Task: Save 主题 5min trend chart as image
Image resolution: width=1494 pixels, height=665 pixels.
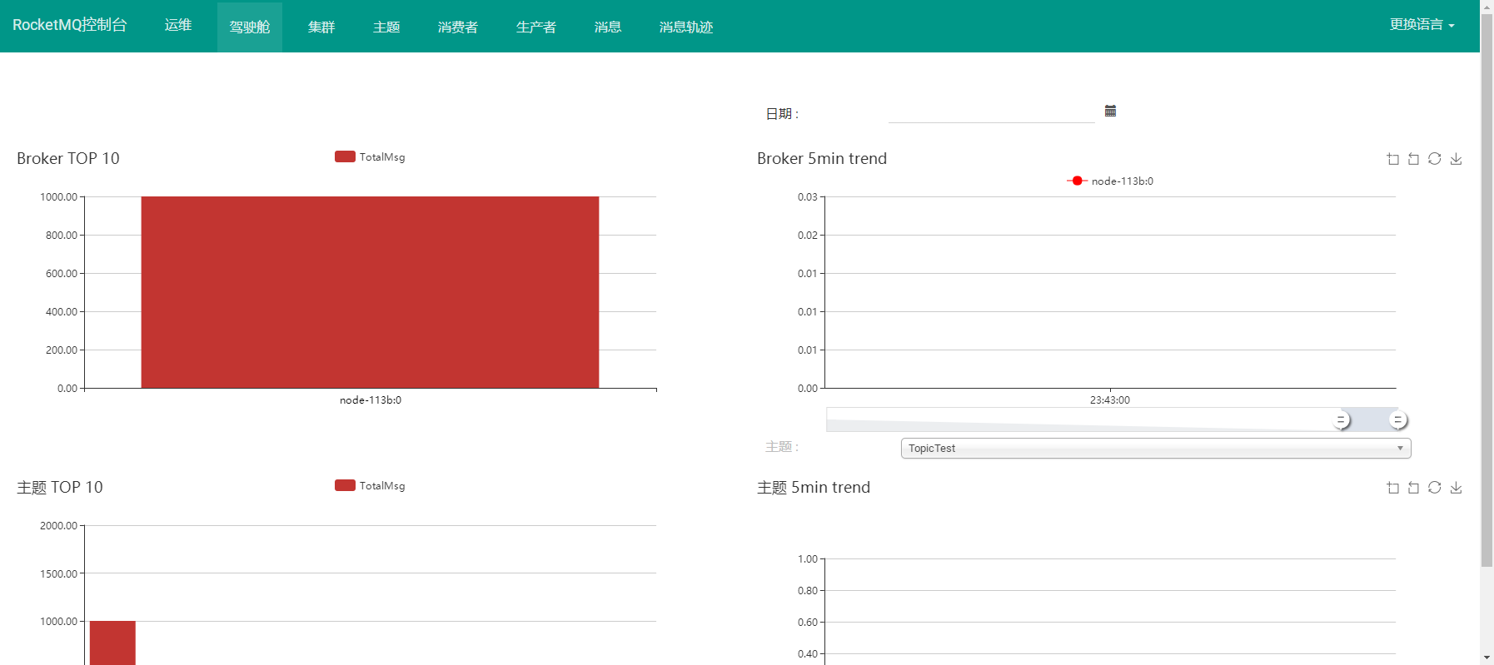Action: coord(1456,488)
